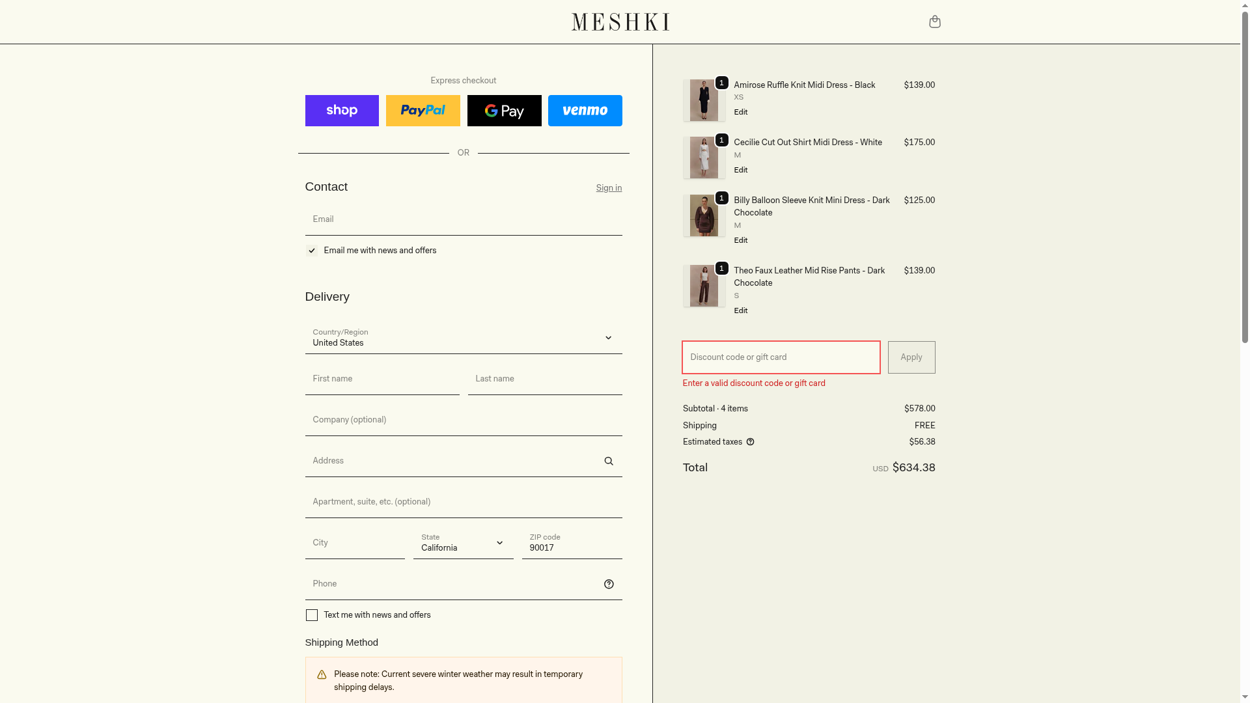Expand the State dropdown showing California

[x=463, y=542]
